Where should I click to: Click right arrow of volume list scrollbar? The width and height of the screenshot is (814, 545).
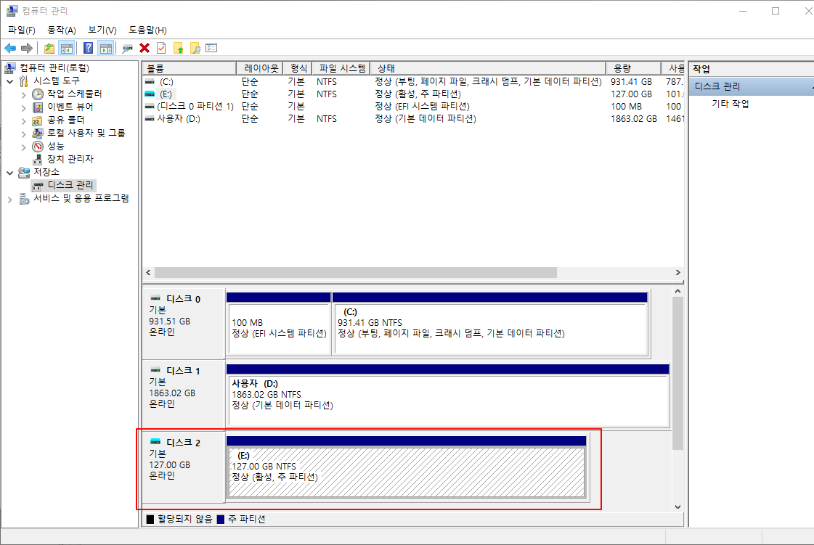(678, 273)
